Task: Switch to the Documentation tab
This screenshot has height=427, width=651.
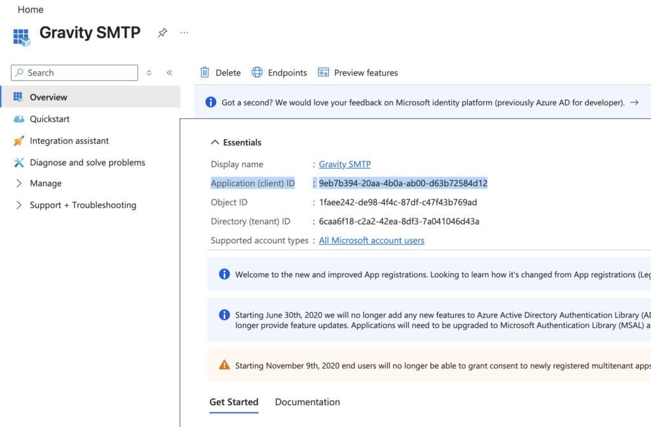Action: (307, 402)
